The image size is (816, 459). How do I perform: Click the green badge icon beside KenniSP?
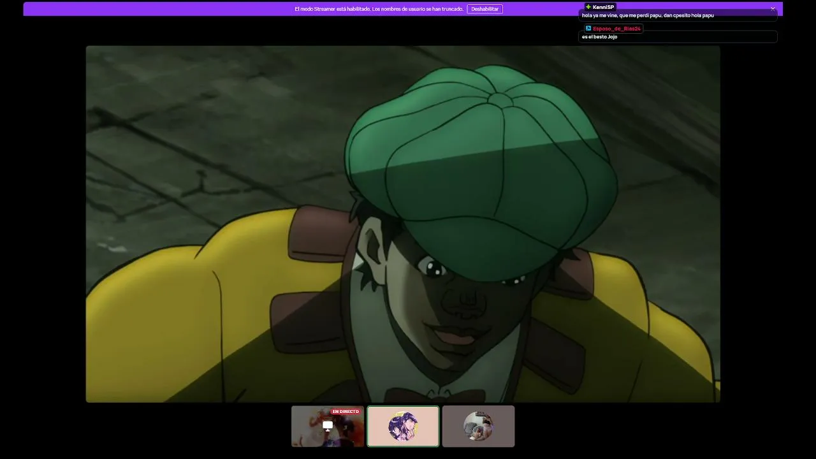[588, 7]
